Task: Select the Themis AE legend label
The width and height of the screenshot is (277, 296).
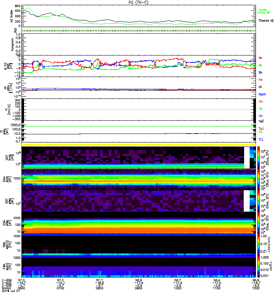Action: coord(266,21)
